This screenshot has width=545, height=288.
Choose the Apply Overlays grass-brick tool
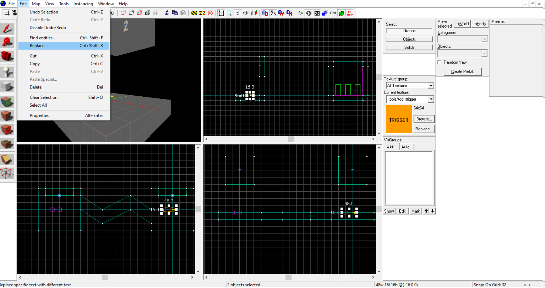point(7,143)
